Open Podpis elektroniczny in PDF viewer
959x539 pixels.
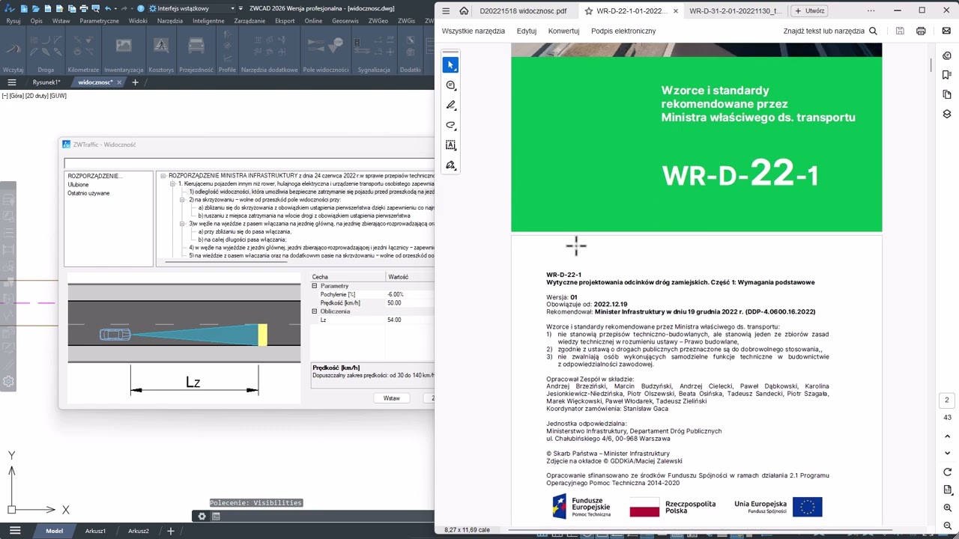[623, 31]
